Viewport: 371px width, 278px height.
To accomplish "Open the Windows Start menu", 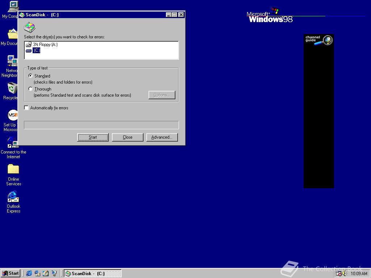I will coord(11,274).
